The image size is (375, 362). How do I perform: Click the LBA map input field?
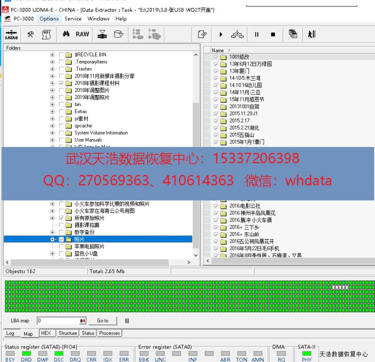59,321
